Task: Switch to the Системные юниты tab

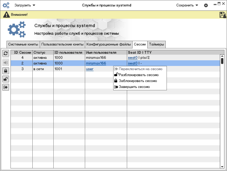Action: (x=23, y=44)
